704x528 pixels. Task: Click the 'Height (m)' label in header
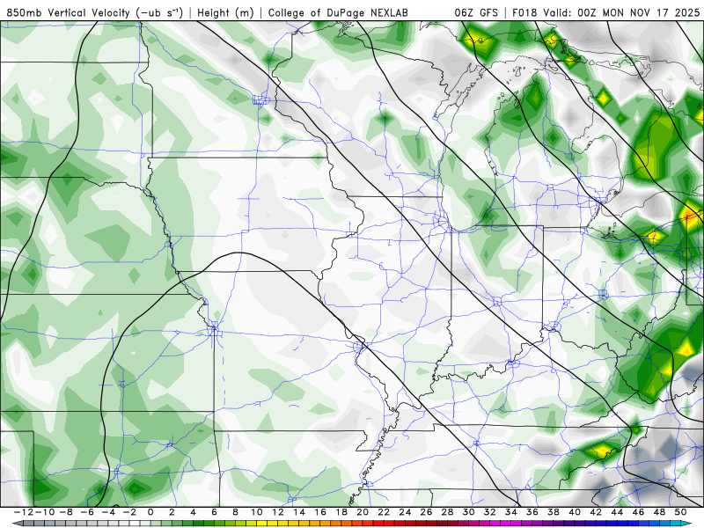pyautogui.click(x=225, y=12)
